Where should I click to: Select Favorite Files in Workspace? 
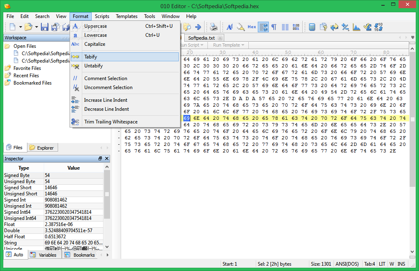tap(27, 68)
